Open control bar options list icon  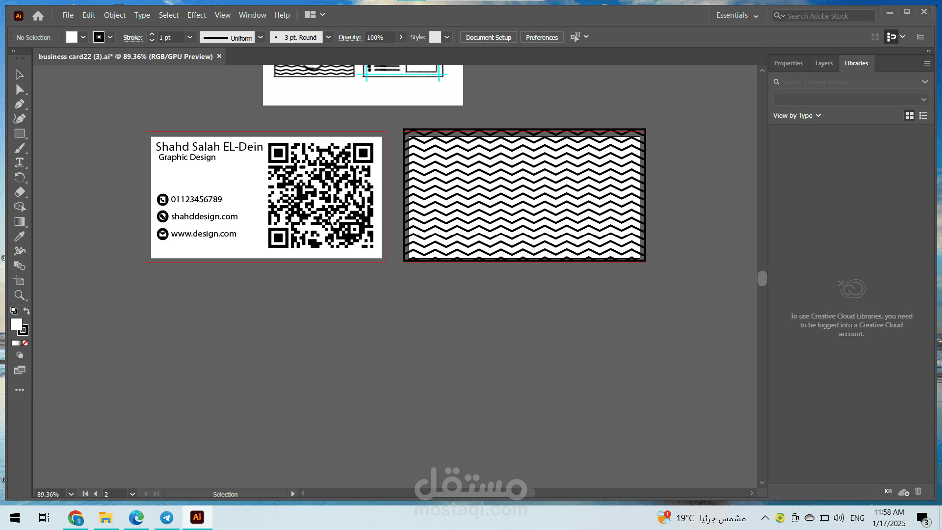(920, 37)
